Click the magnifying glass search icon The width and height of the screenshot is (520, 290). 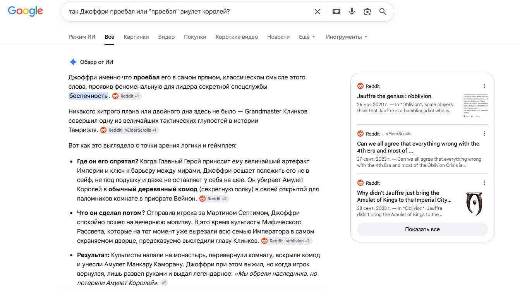click(383, 12)
